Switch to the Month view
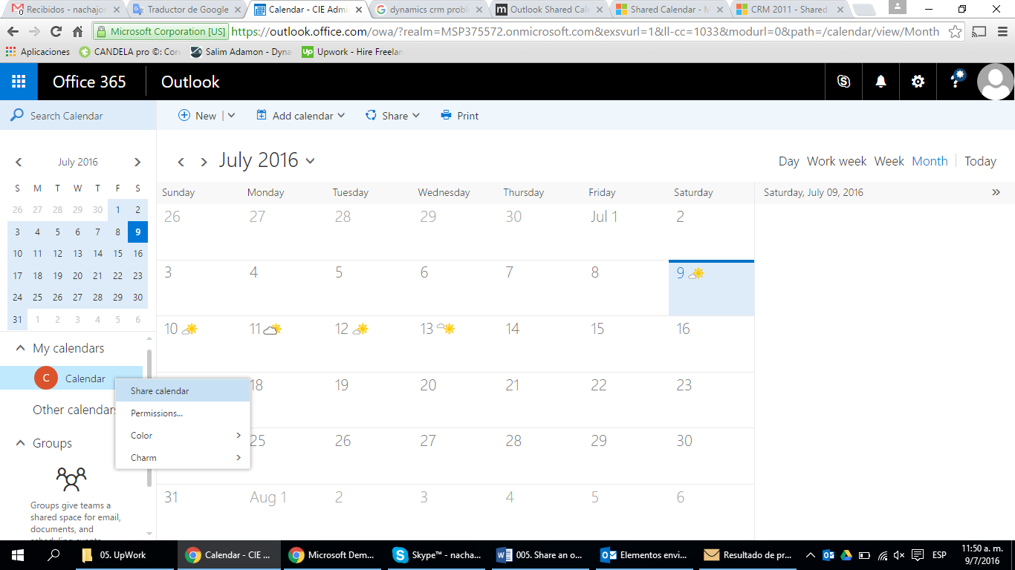 tap(930, 161)
